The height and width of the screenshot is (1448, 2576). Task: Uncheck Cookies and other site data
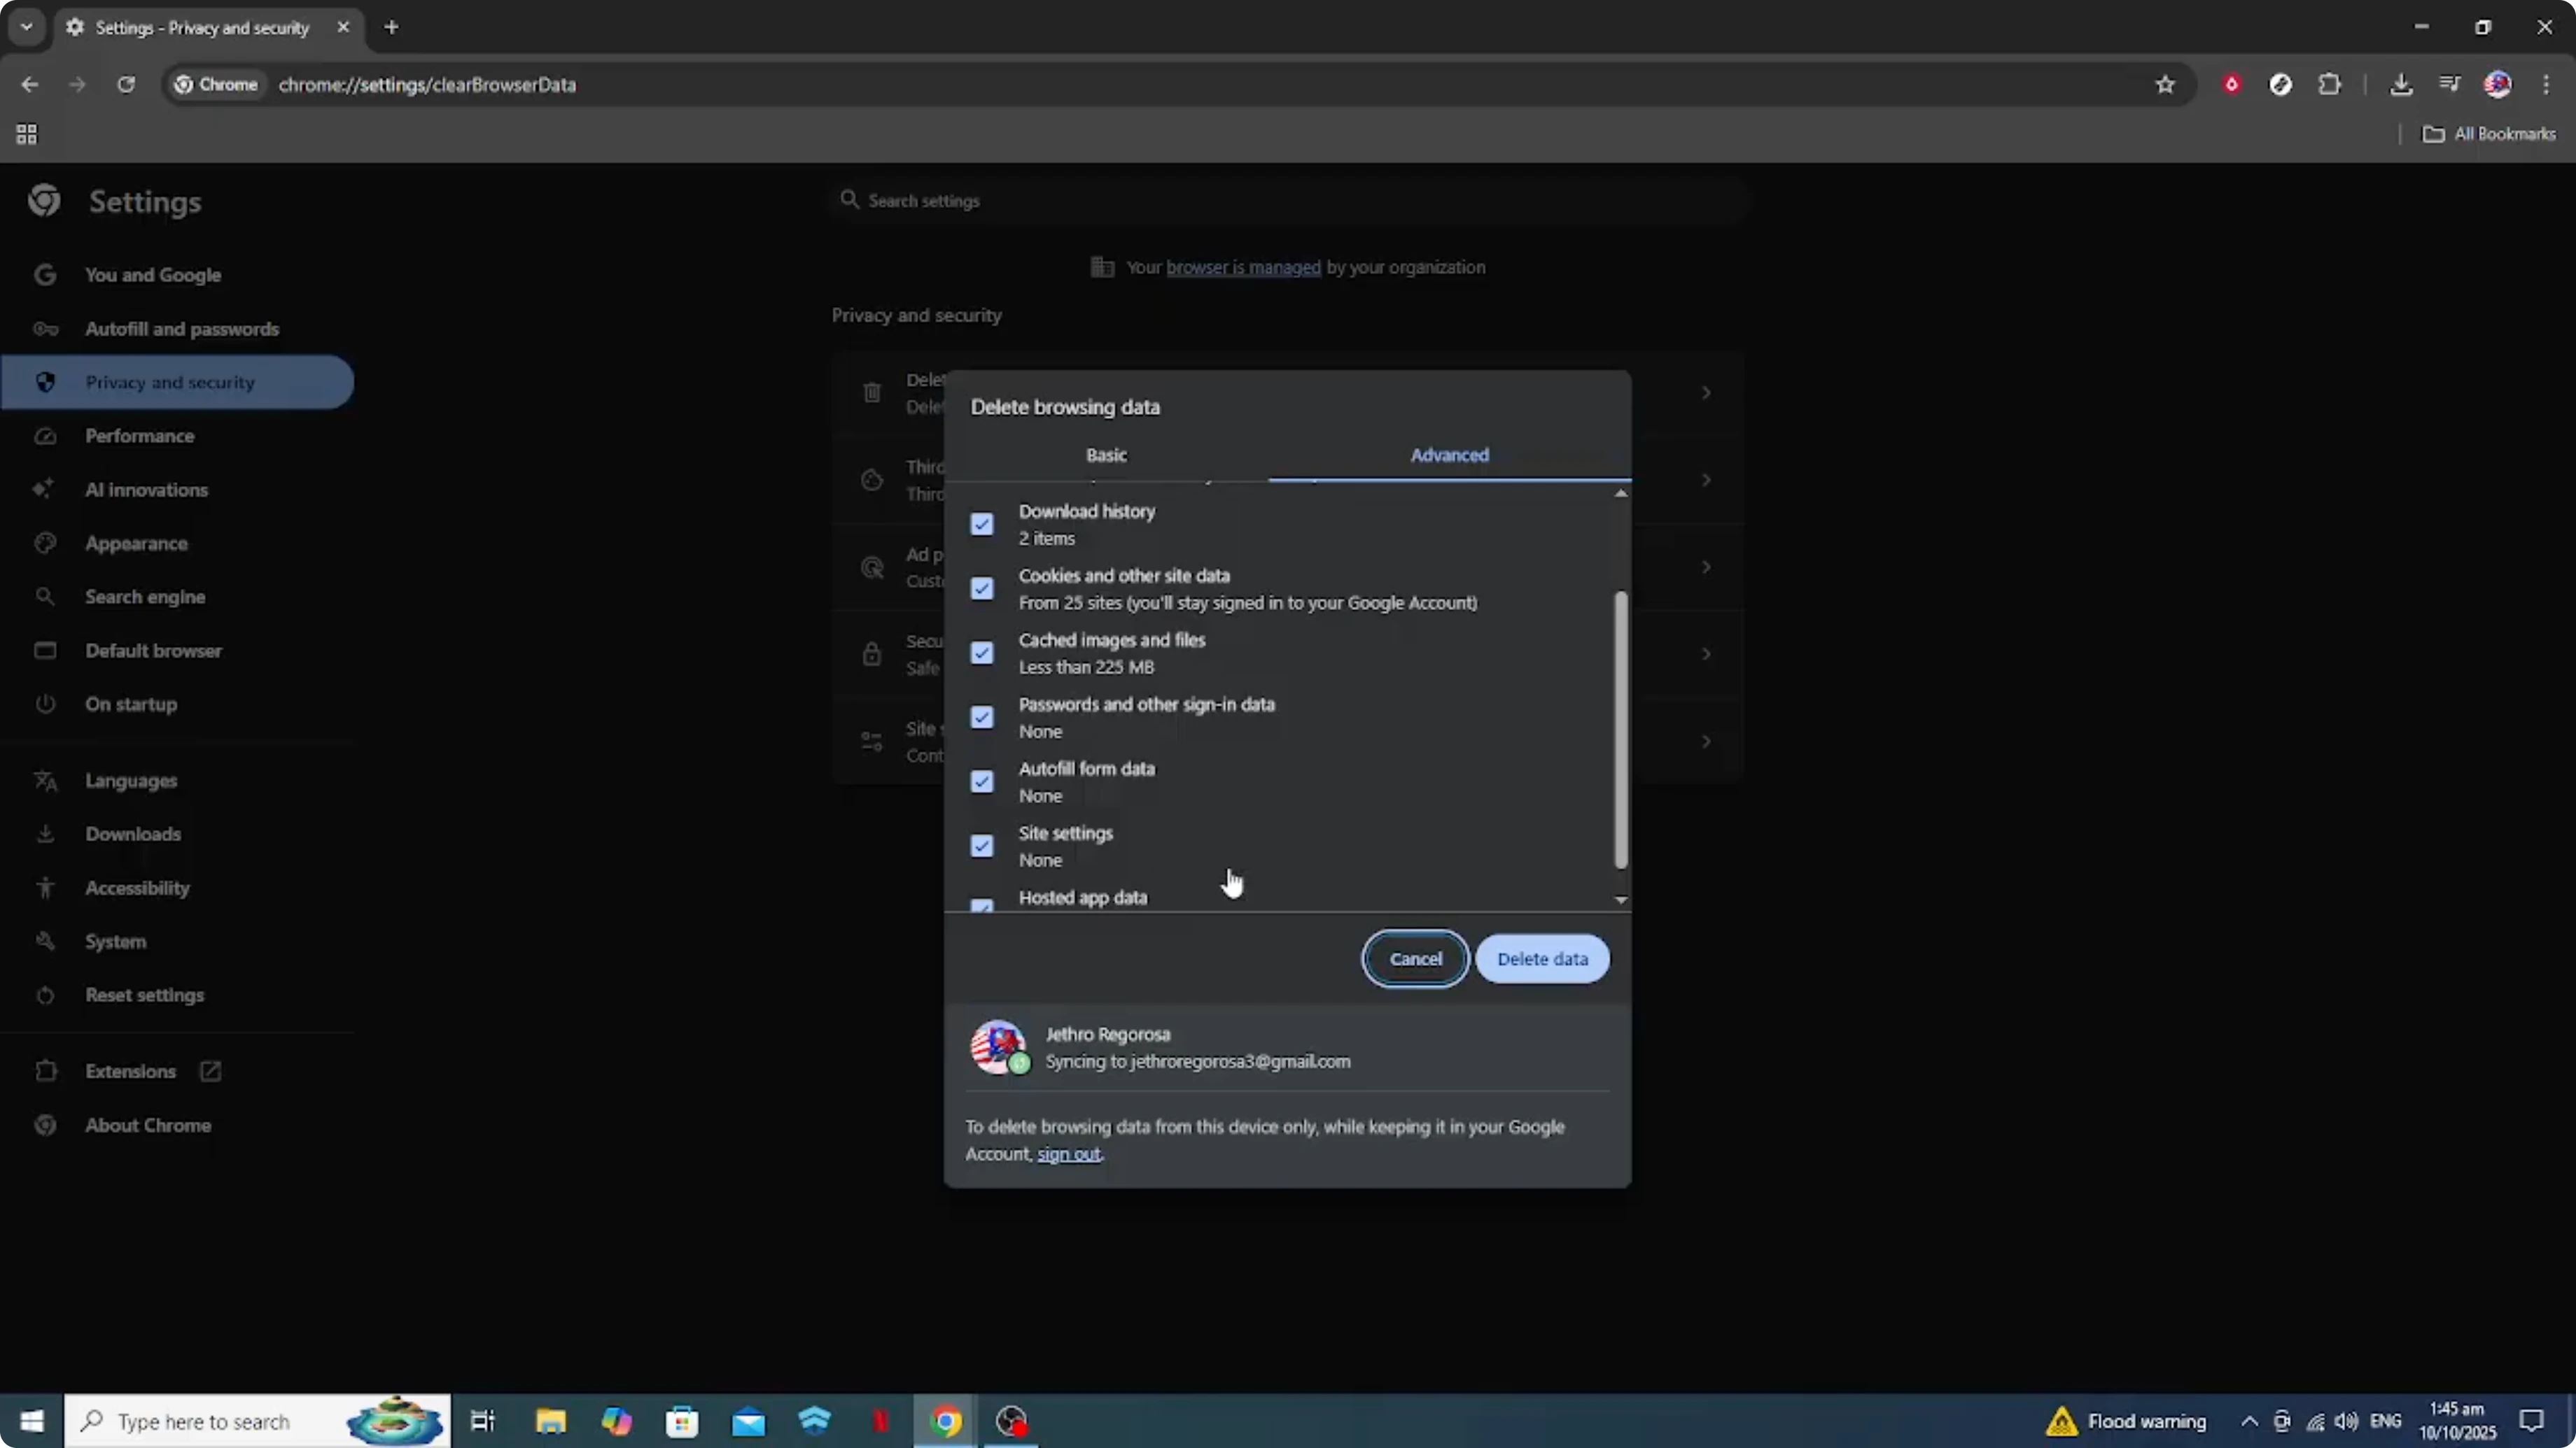click(x=982, y=588)
